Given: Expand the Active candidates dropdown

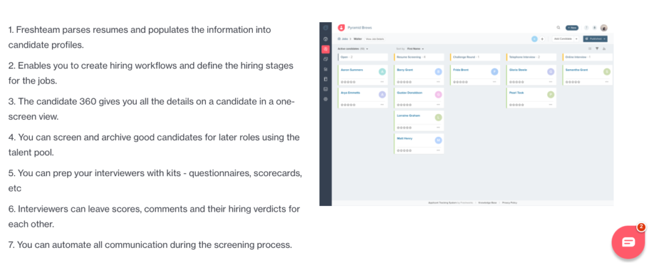Looking at the screenshot, I should point(353,49).
